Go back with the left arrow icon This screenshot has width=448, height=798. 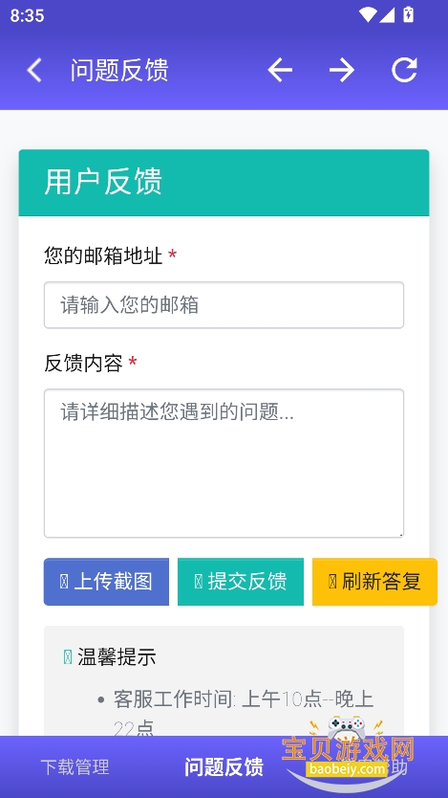coord(280,70)
